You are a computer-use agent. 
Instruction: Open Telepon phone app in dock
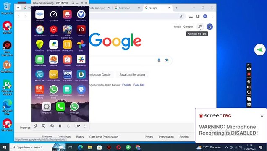pos(60,107)
